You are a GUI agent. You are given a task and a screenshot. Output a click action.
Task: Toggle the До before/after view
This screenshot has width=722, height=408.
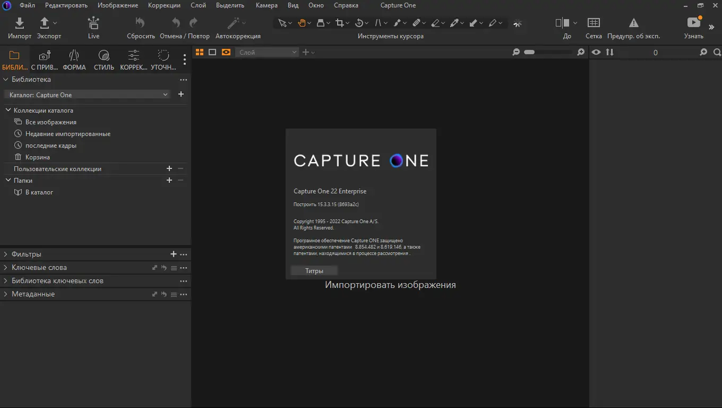(562, 23)
